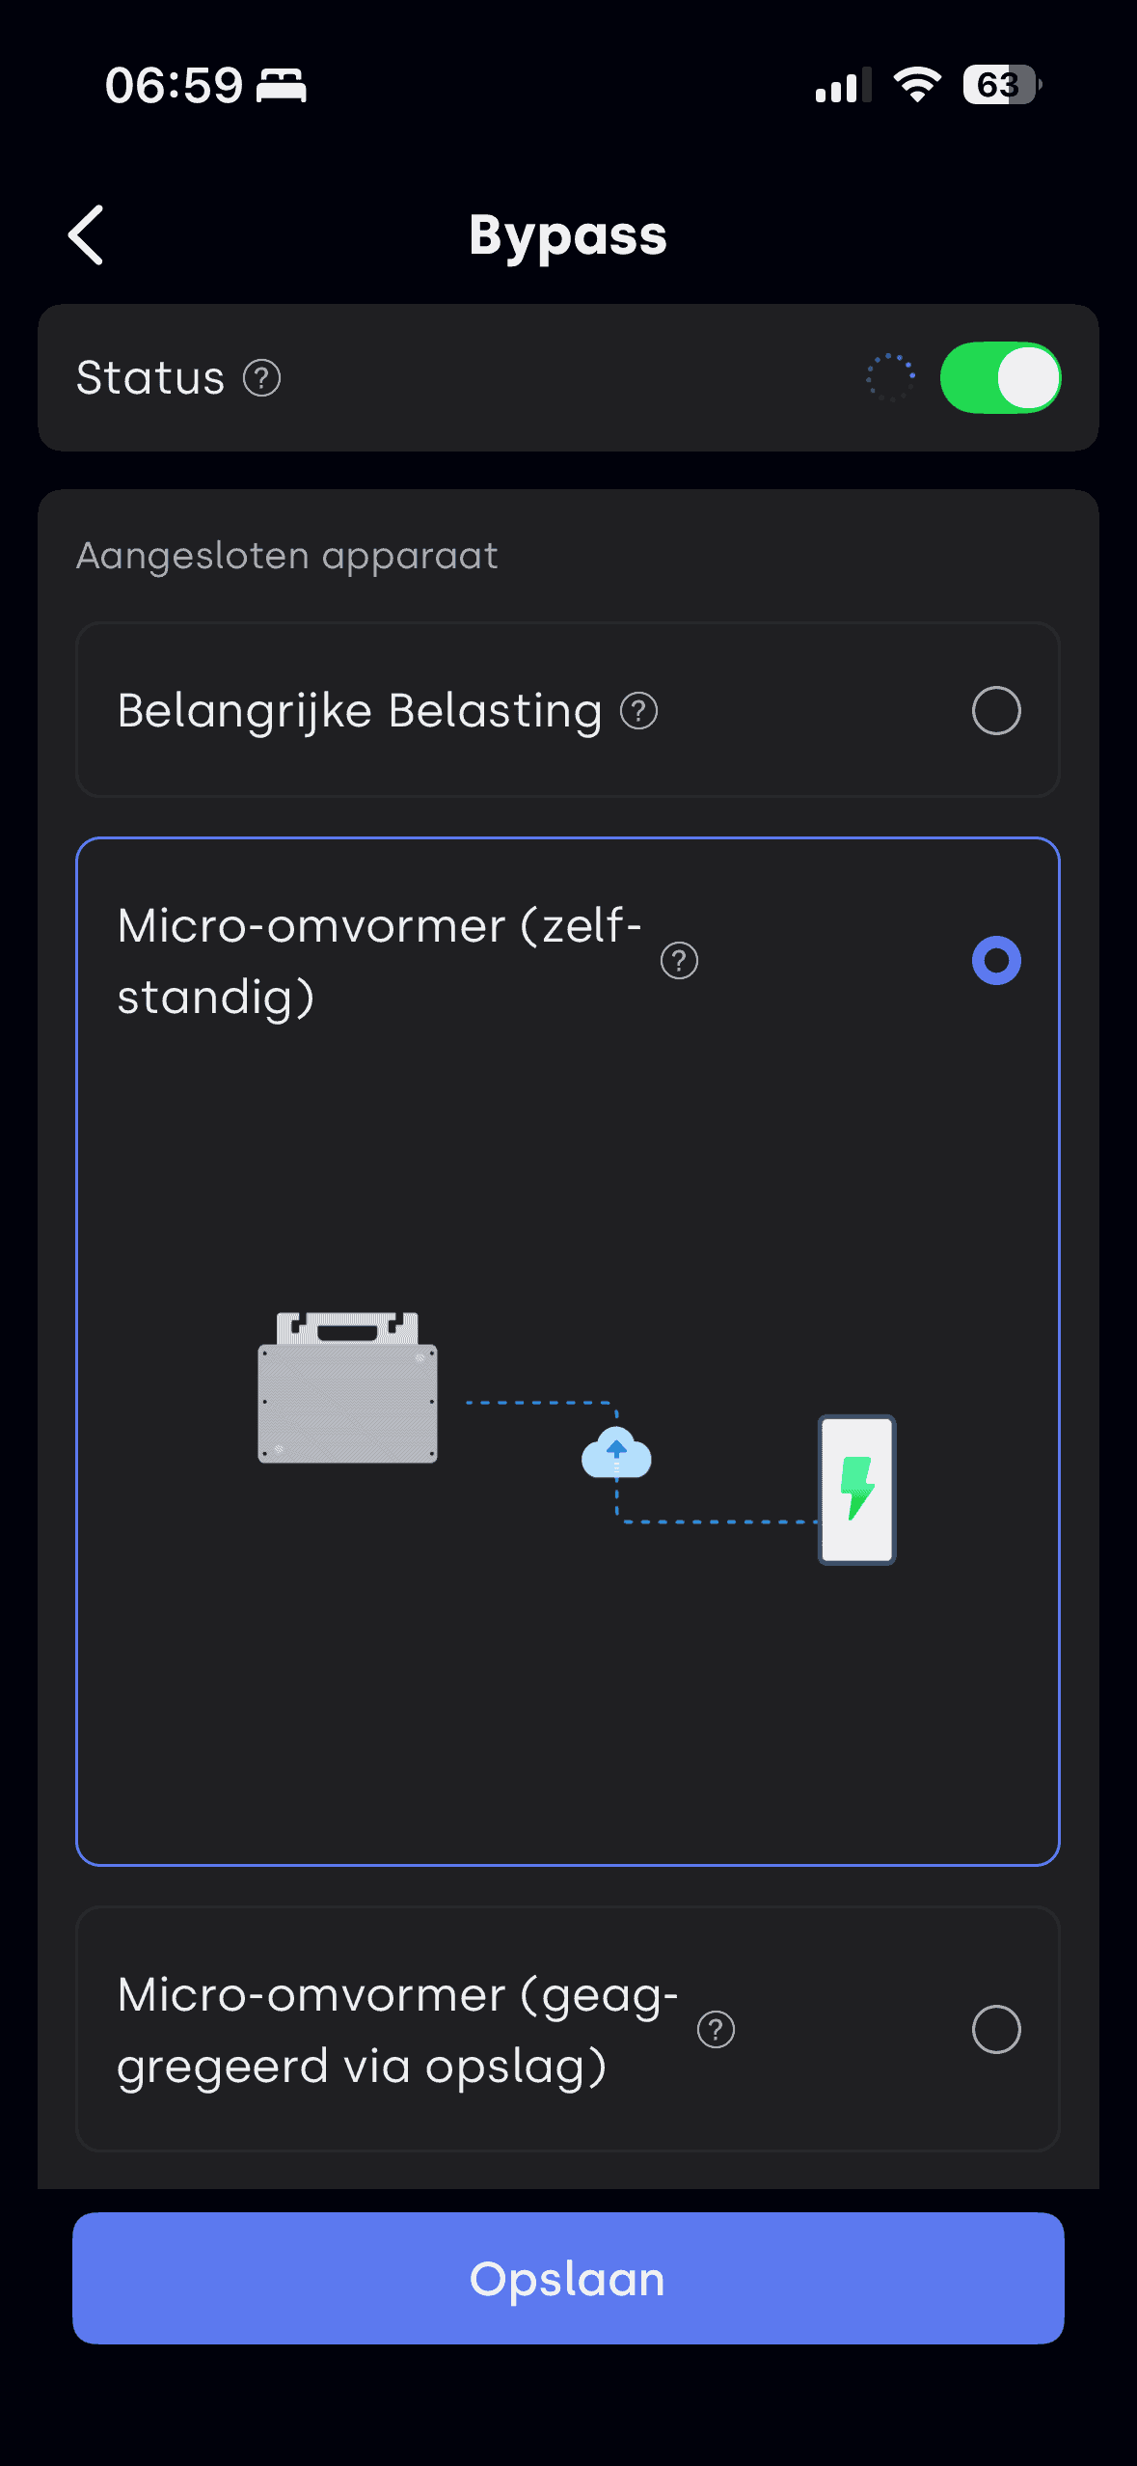Tap the battery indicator in status bar
Image resolution: width=1137 pixels, height=2466 pixels.
coord(1001,85)
